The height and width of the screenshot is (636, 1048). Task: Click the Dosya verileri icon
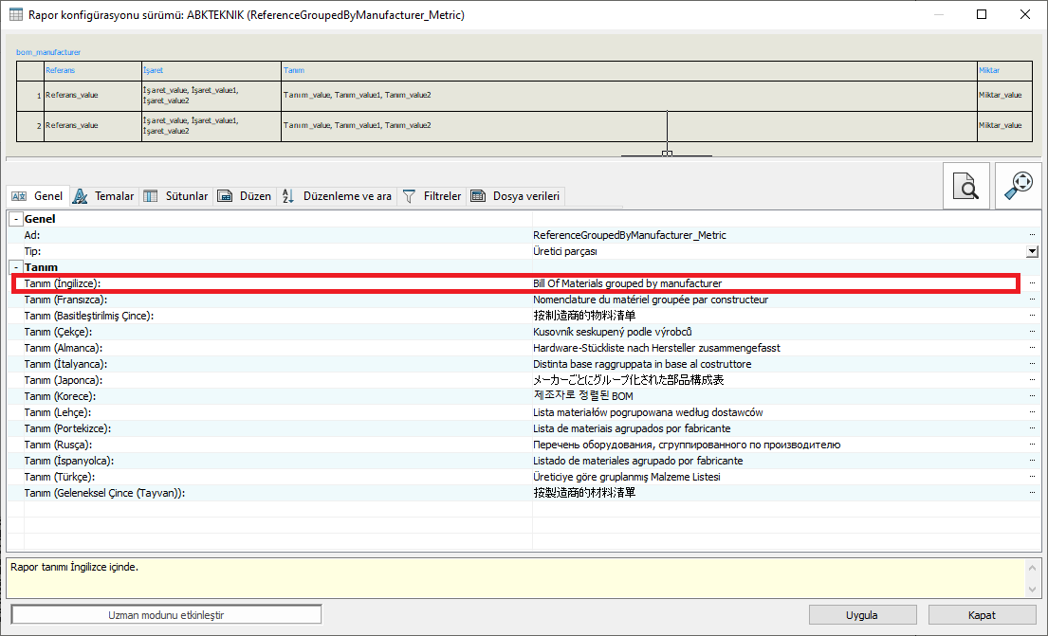pos(479,196)
